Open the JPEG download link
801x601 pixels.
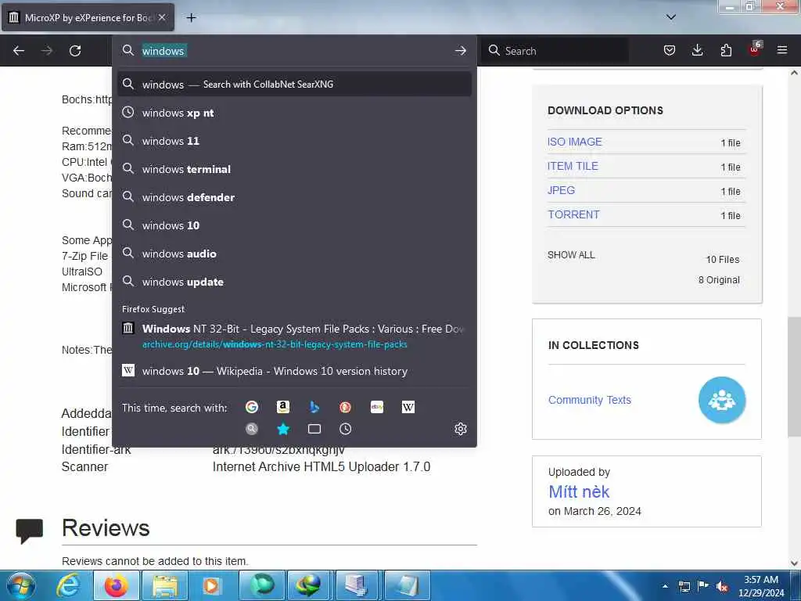(x=562, y=190)
